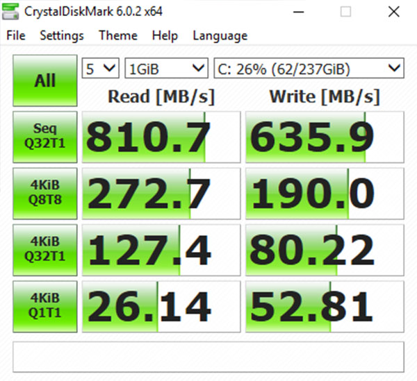The height and width of the screenshot is (381, 417).
Task: Expand the test count dropdown showing 5
Action: 101,68
